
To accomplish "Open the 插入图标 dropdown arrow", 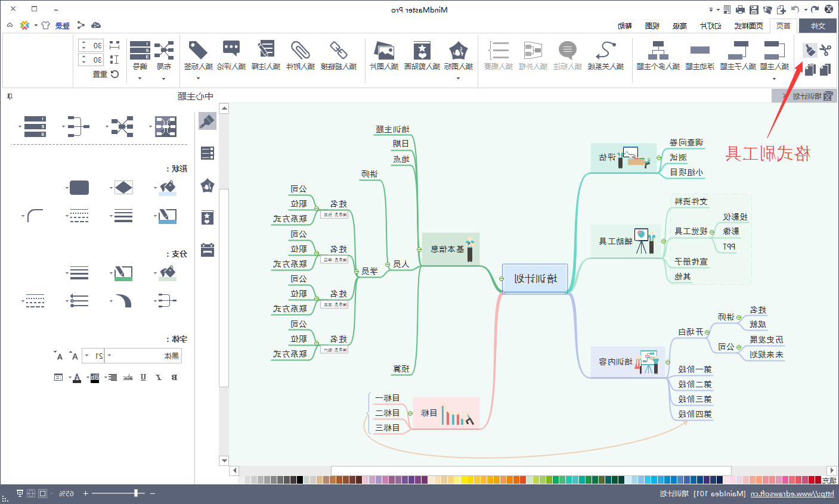I will 458,79.
